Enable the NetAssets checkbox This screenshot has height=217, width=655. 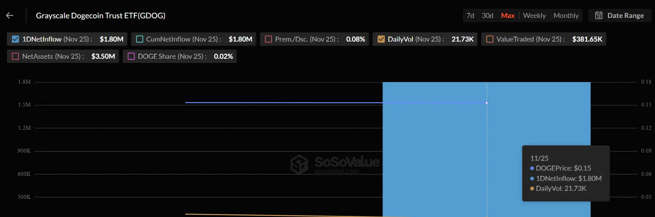click(x=16, y=56)
